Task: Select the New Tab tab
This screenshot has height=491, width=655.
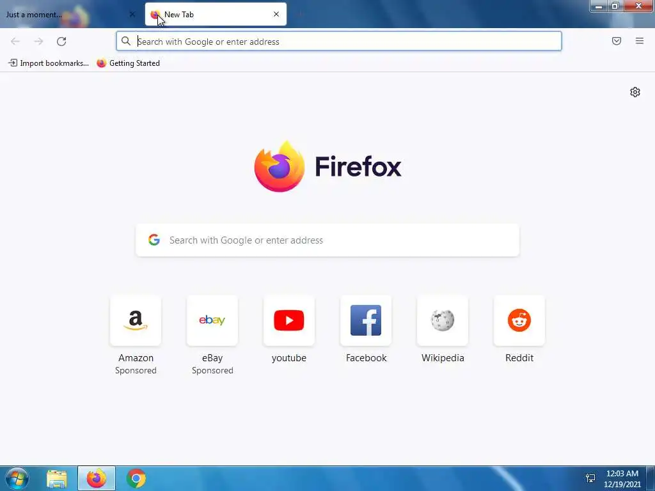Action: (216, 15)
